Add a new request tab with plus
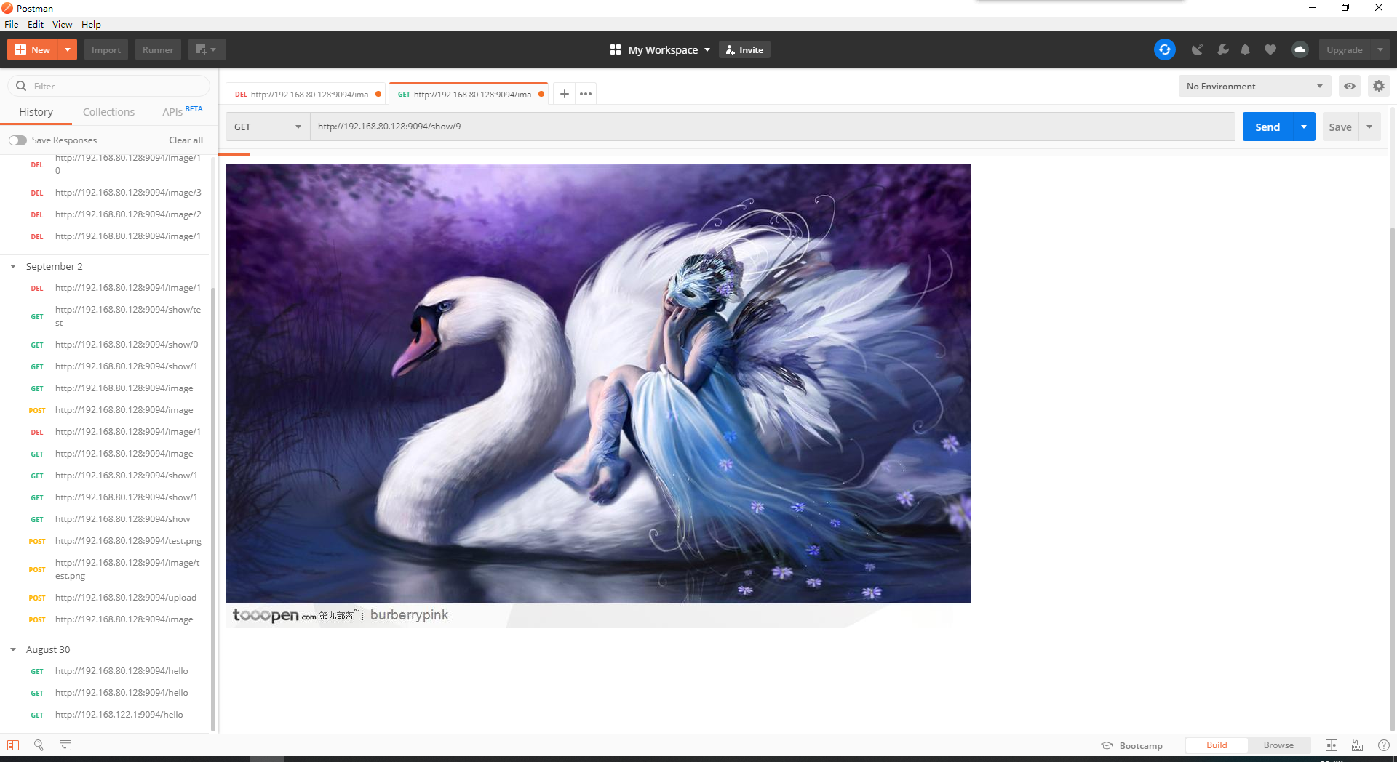The width and height of the screenshot is (1397, 762). (564, 94)
